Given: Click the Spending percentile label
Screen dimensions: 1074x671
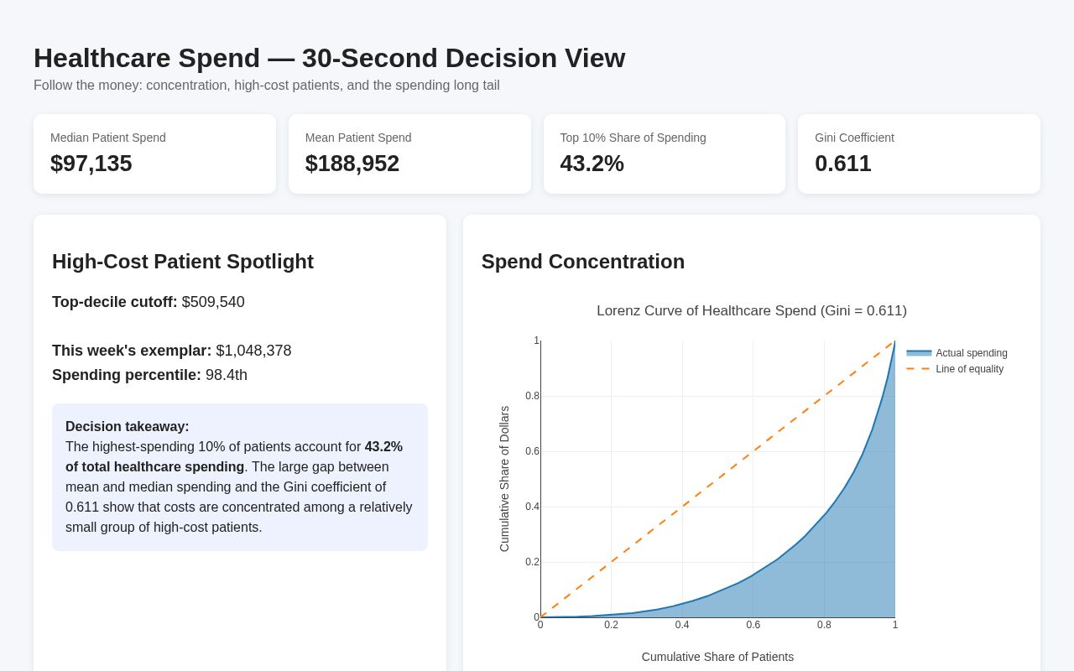Looking at the screenshot, I should pyautogui.click(x=127, y=375).
